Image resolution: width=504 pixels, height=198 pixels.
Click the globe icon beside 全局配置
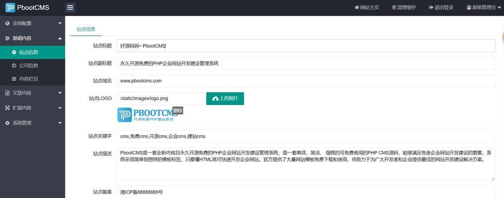7,23
